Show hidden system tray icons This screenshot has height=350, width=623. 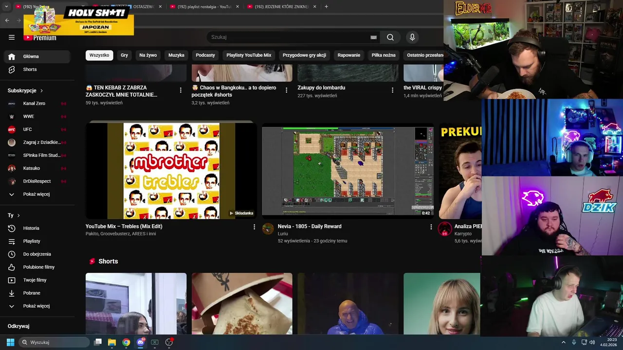pos(564,342)
